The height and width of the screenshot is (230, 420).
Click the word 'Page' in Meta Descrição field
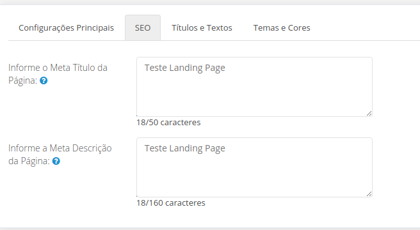215,149
